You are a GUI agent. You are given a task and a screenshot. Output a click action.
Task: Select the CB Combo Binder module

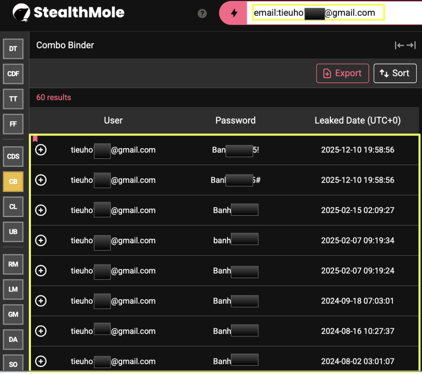pos(13,182)
